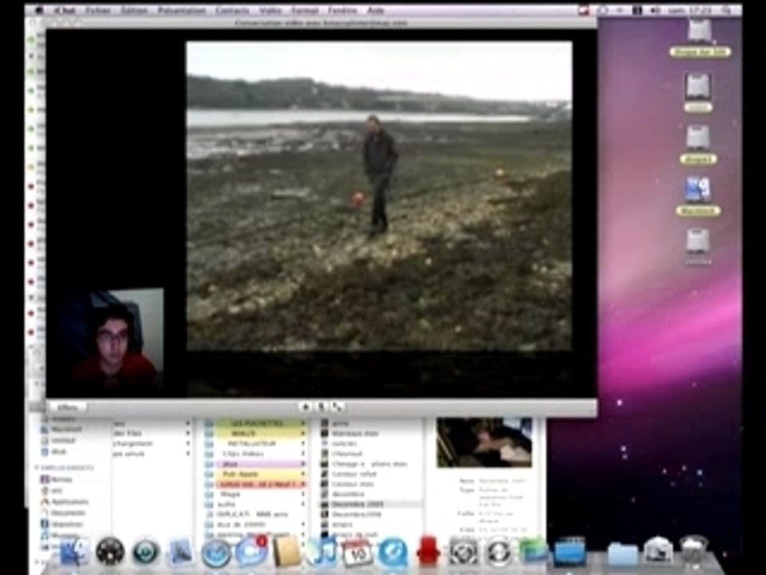Click the Effets button in the video chat
766x575 pixels.
click(x=67, y=406)
